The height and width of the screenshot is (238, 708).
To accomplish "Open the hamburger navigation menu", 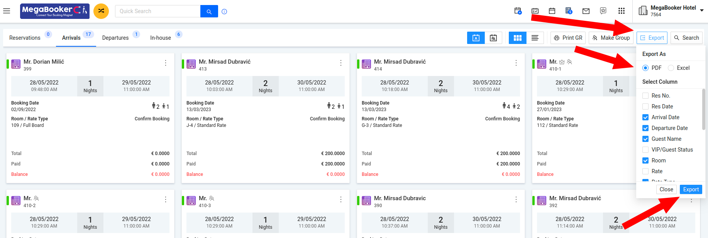I will pyautogui.click(x=7, y=11).
